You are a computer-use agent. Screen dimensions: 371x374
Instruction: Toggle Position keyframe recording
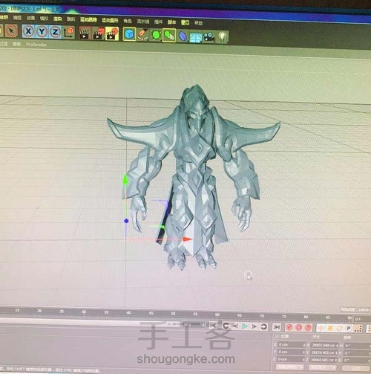point(321,328)
